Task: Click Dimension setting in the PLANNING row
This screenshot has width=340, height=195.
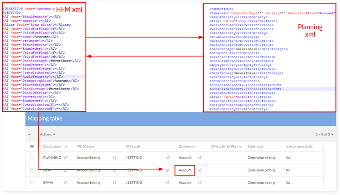Action: click(x=261, y=158)
